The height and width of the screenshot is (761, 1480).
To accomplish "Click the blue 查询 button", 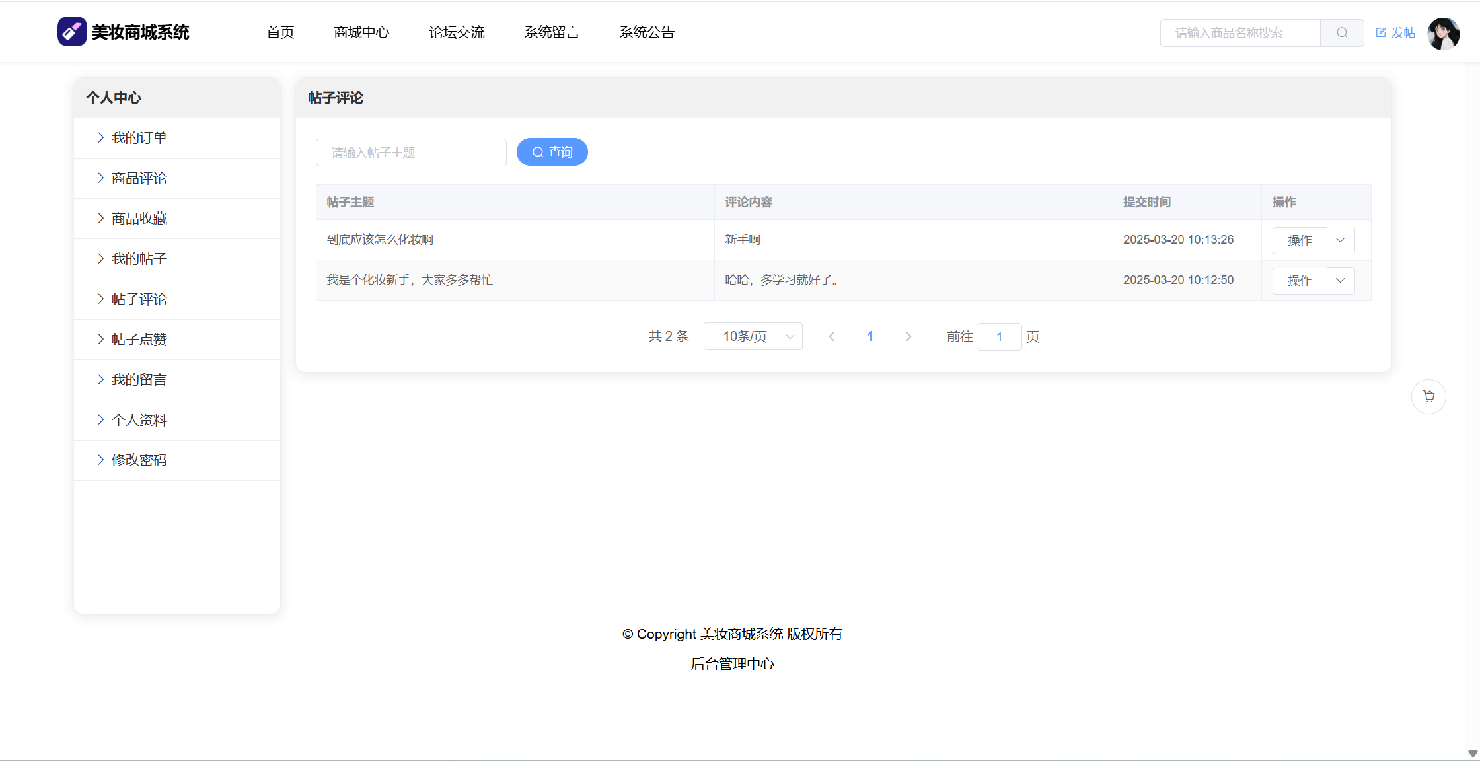I will pos(552,152).
